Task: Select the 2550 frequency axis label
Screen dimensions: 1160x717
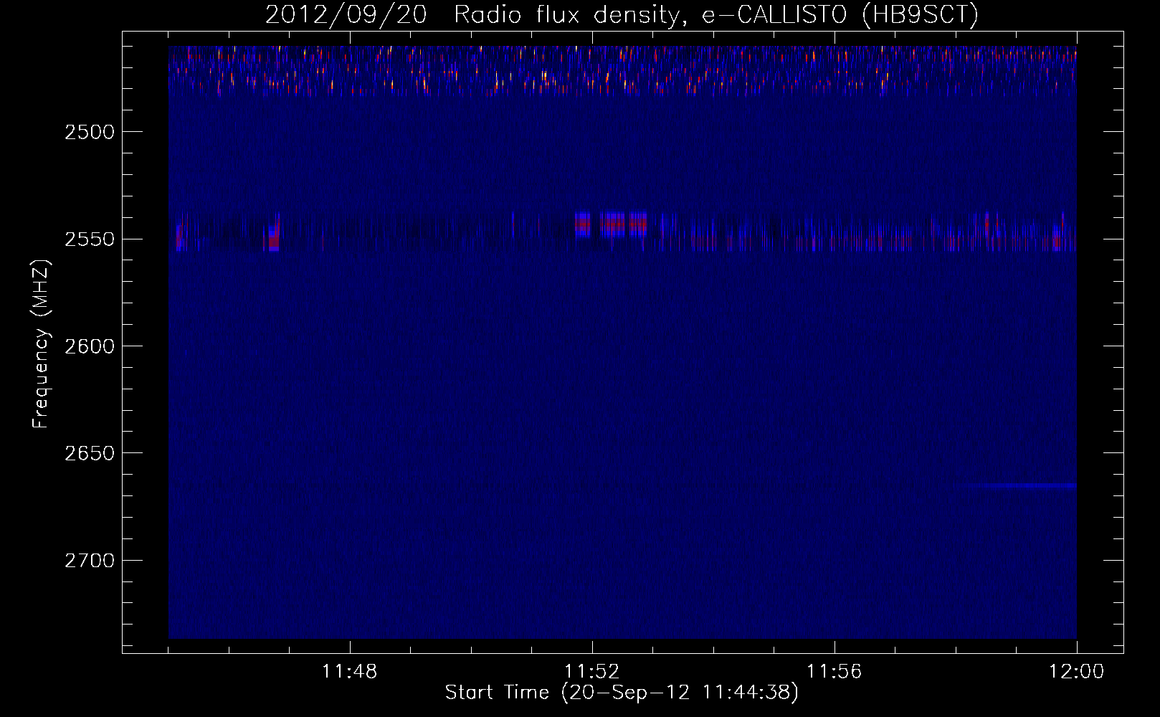Action: [90, 239]
